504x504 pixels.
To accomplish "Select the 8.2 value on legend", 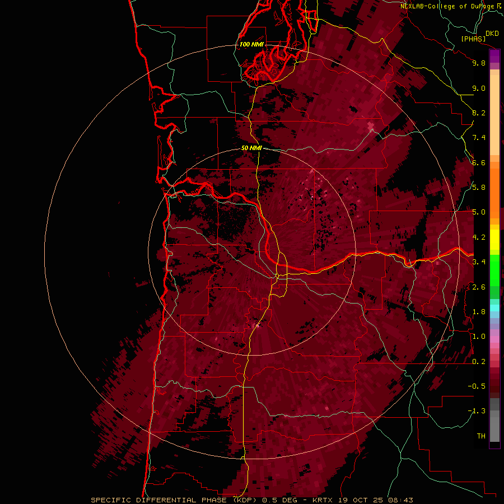I will (x=479, y=113).
